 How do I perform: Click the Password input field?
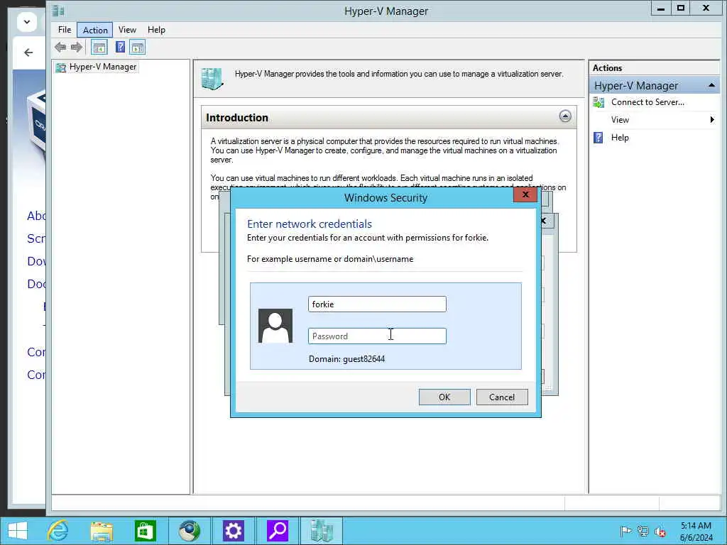377,336
